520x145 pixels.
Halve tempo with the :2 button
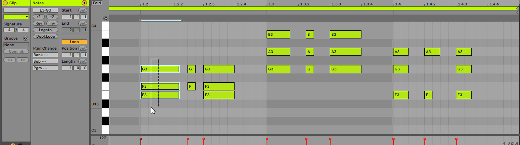(x=39, y=17)
